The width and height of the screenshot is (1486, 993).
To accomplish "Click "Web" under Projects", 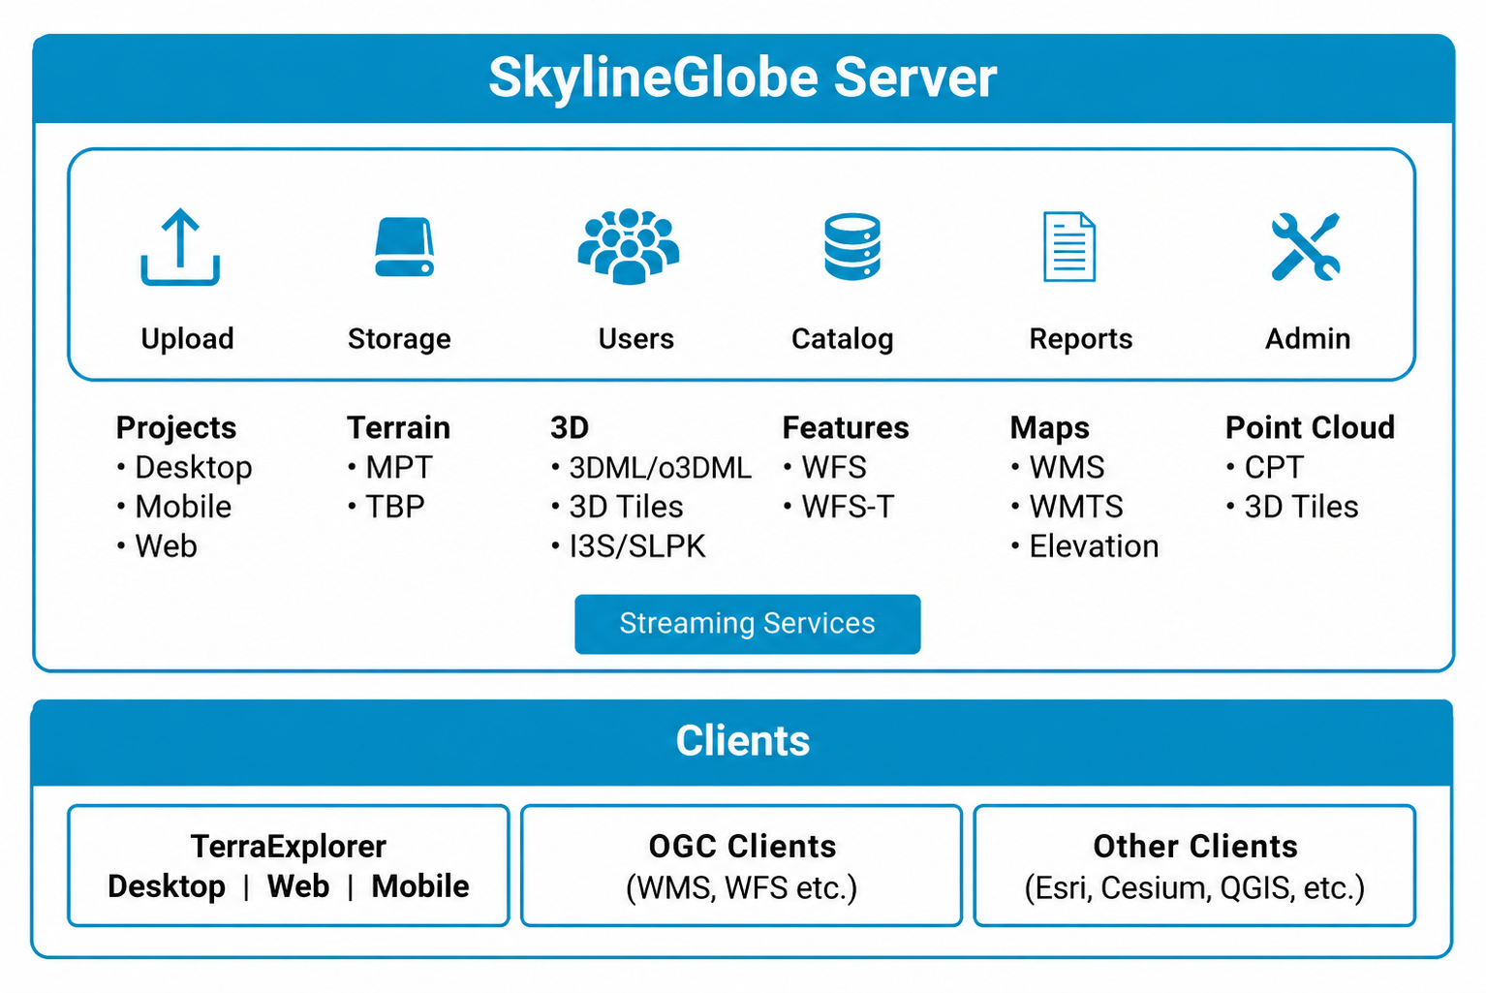I will (167, 546).
